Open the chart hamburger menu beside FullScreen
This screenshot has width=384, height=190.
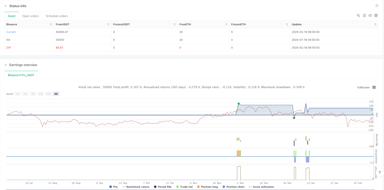374,87
